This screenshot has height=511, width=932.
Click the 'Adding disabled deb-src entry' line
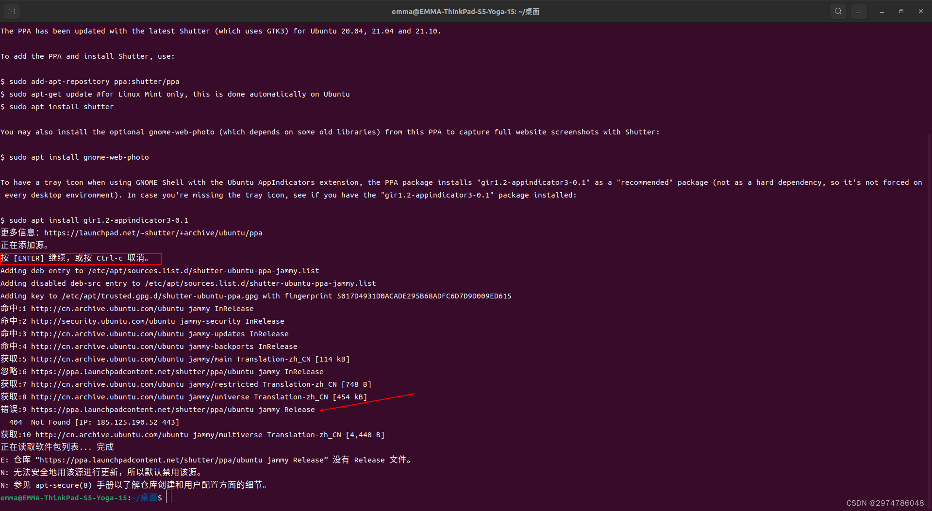pos(188,283)
